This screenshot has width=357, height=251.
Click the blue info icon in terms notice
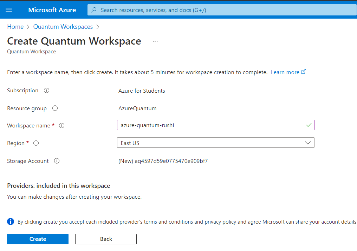[11, 222]
